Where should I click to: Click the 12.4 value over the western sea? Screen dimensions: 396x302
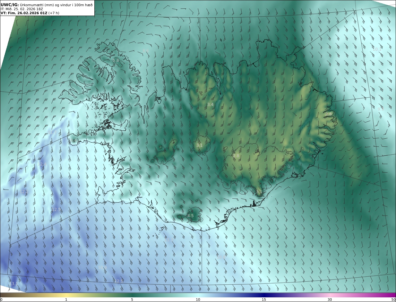coord(42,164)
